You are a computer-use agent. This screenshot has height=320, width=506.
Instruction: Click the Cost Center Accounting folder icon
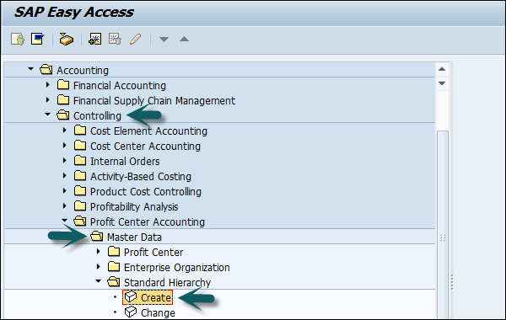[80, 146]
